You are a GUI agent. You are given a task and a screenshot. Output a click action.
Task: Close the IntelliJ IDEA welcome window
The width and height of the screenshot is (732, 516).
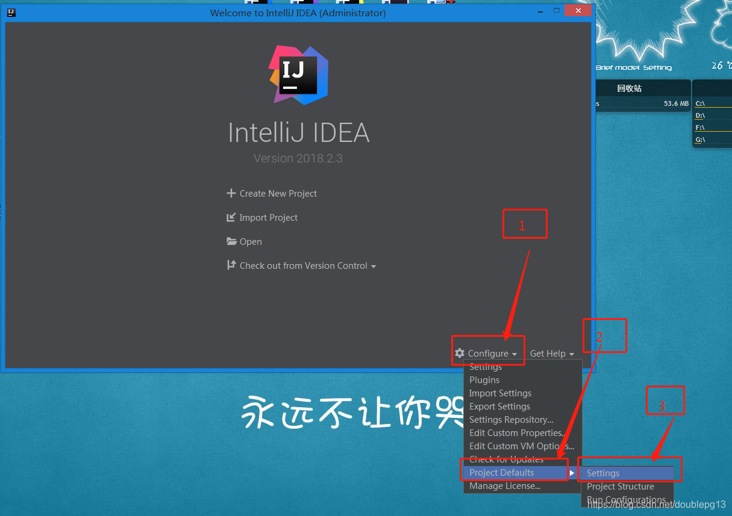coord(578,10)
